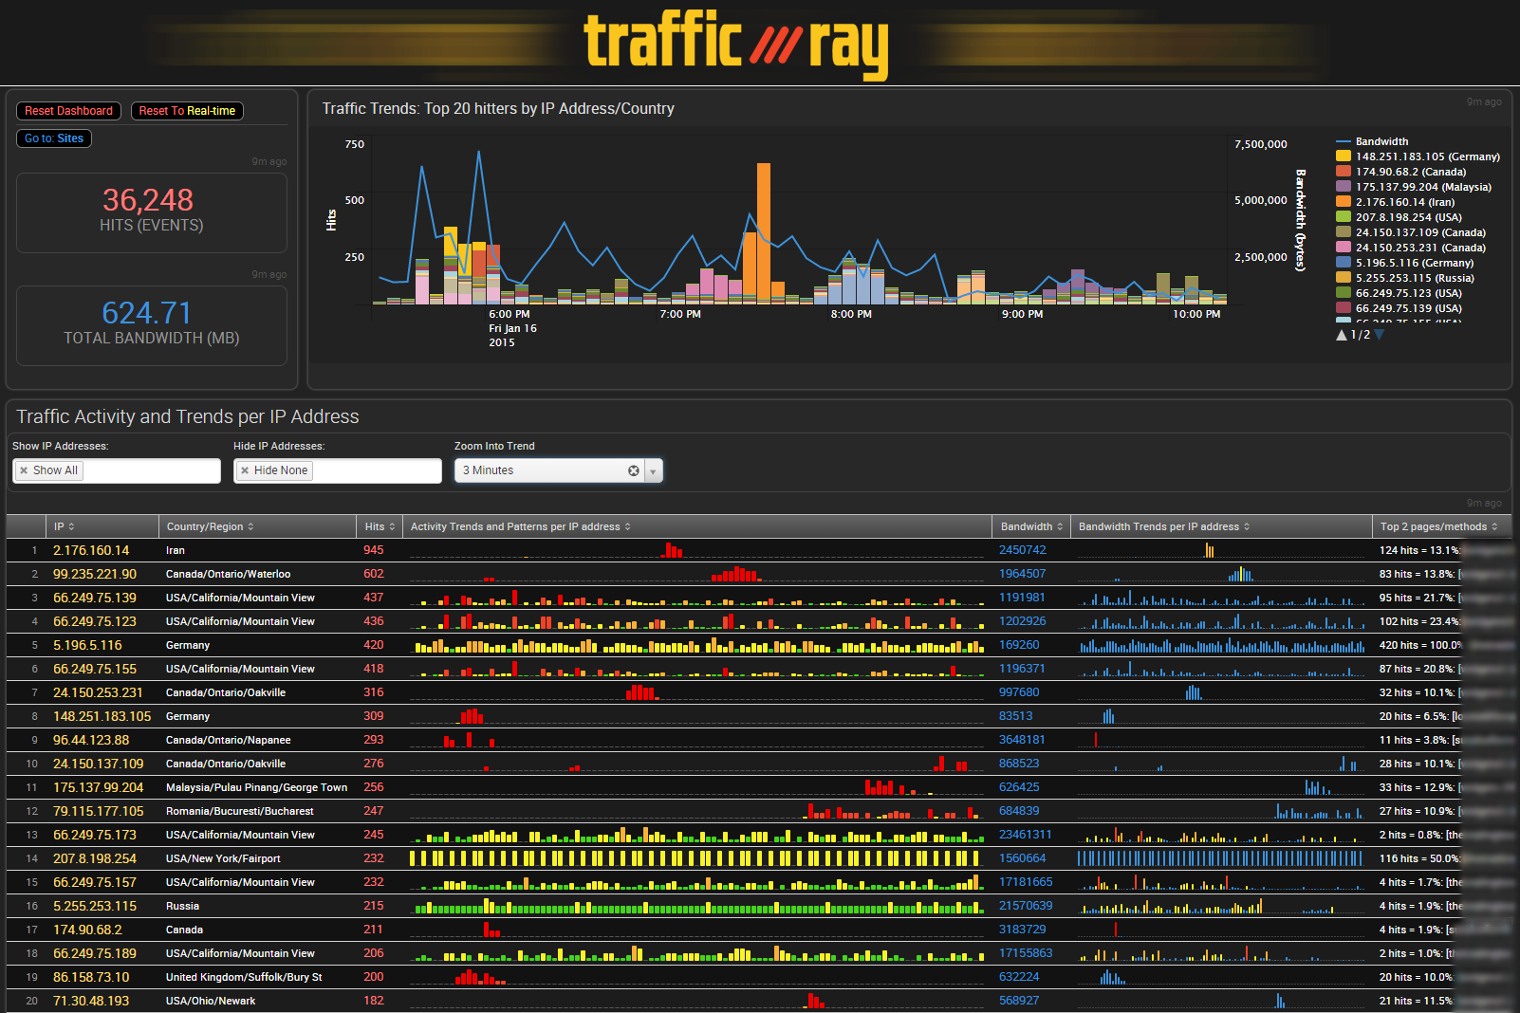Viewport: 1520px width, 1013px height.
Task: Click the Malaysia/Pulau Pinang/George Town cell
Action: coord(257,787)
